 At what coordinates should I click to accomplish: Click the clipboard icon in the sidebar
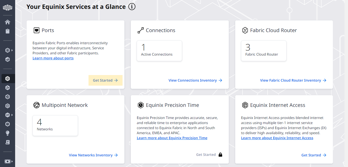coord(8,31)
